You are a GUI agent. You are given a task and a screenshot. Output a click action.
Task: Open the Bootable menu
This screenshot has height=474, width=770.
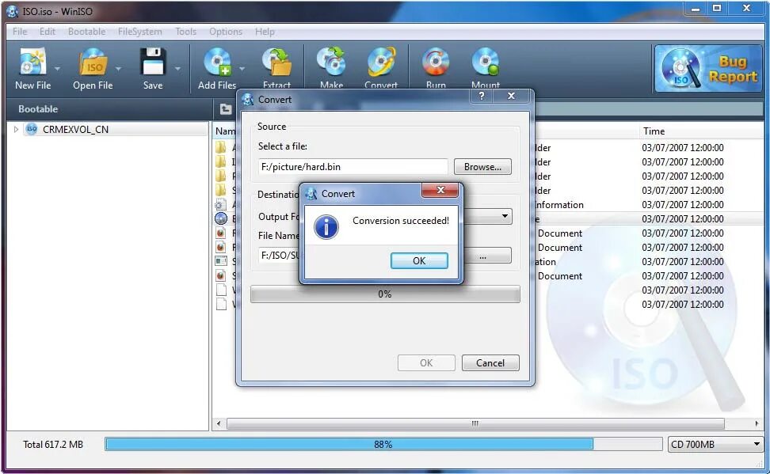[x=86, y=32]
